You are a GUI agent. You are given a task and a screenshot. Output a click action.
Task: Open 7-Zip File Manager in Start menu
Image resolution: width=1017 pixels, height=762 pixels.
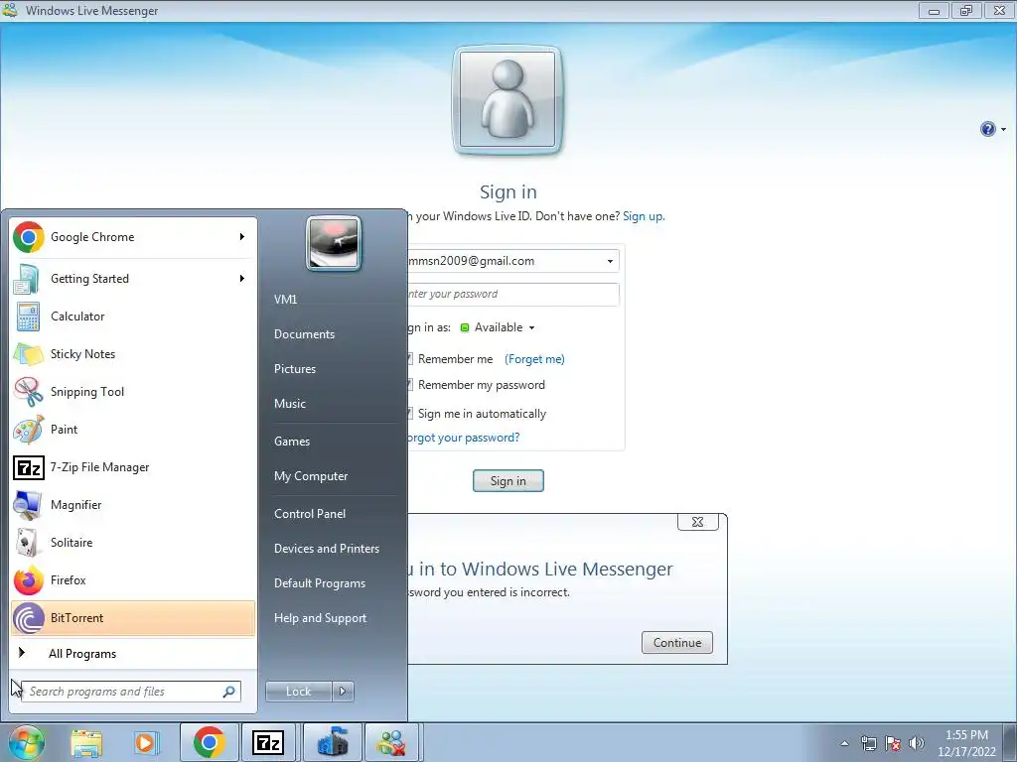133,467
